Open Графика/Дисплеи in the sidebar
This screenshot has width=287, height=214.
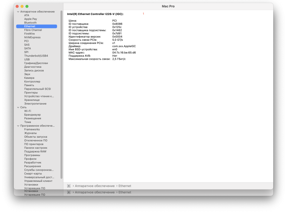click(x=36, y=63)
